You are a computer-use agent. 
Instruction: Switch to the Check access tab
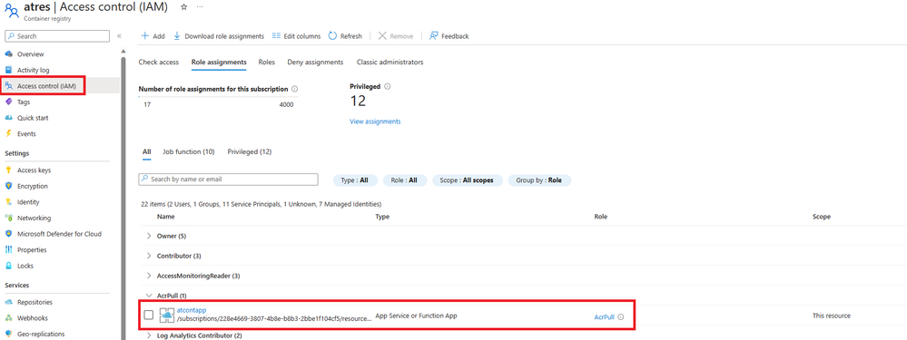[159, 62]
